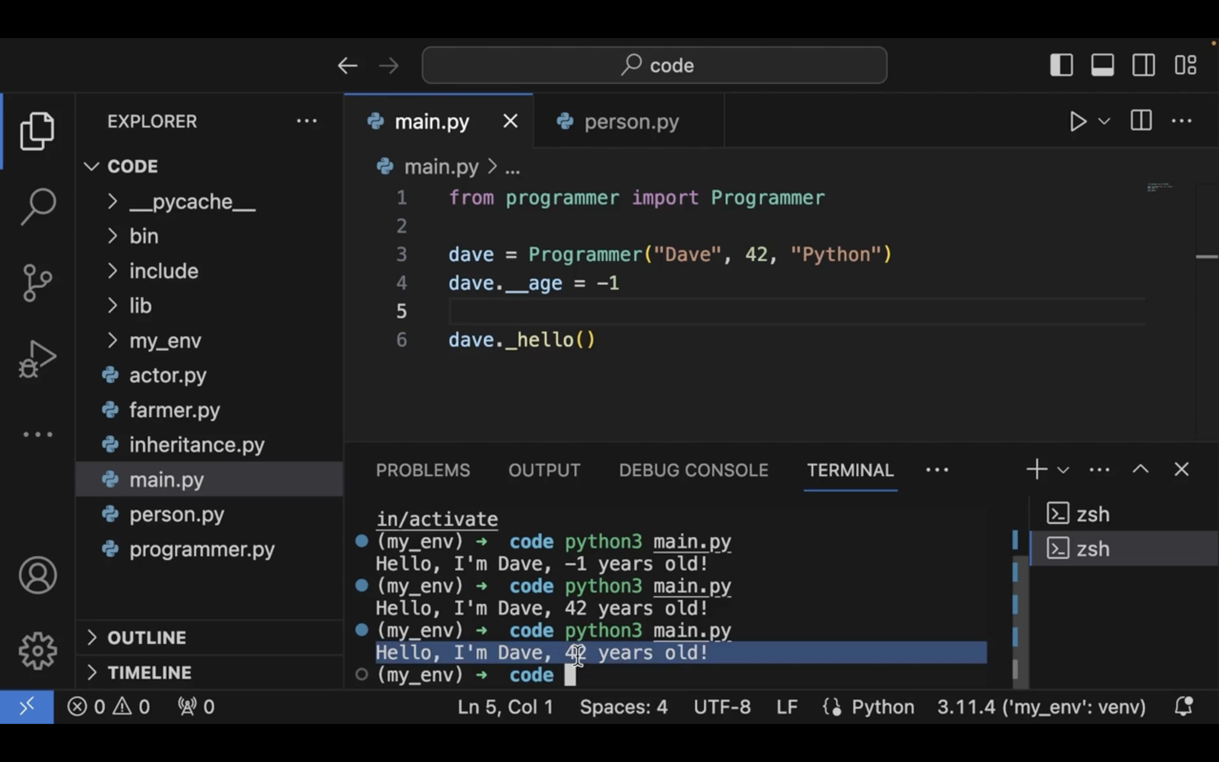Click the Accounts icon in activity bar
Image resolution: width=1219 pixels, height=762 pixels.
point(38,575)
